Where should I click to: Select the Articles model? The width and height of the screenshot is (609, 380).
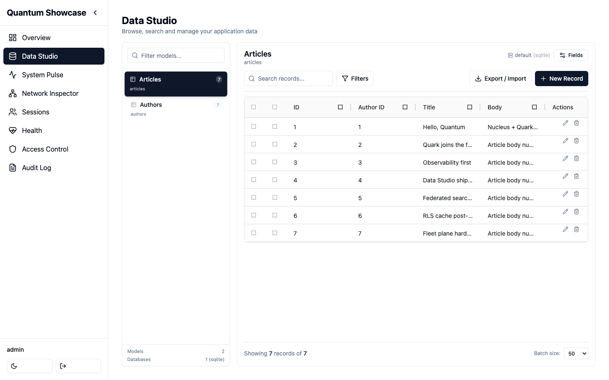click(x=176, y=84)
